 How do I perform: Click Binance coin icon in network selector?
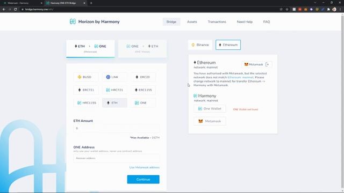coord(193,45)
